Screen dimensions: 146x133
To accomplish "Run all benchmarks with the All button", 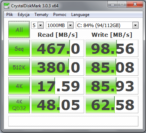I will coord(19,30).
